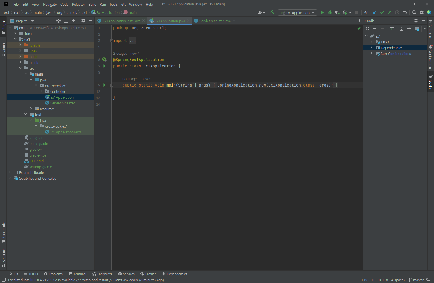434x283 pixels.
Task: Select ServletInitializer in project tree
Action: tap(62, 103)
